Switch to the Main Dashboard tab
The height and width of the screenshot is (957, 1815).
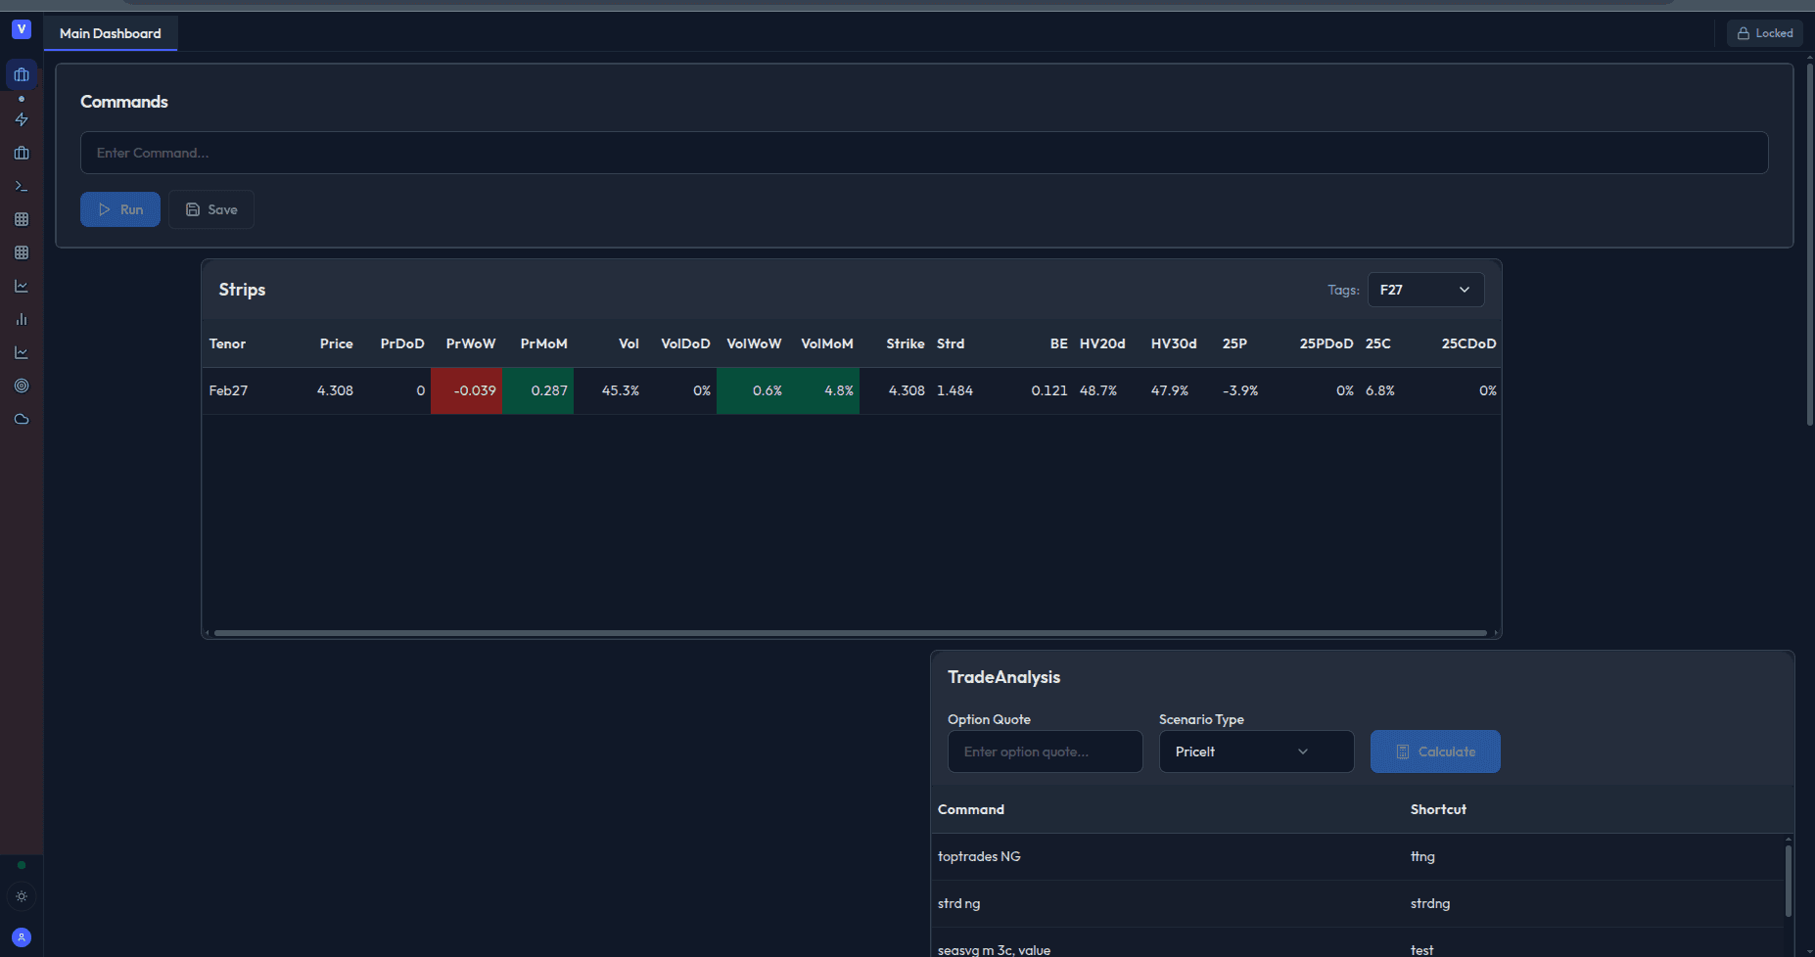pos(111,33)
